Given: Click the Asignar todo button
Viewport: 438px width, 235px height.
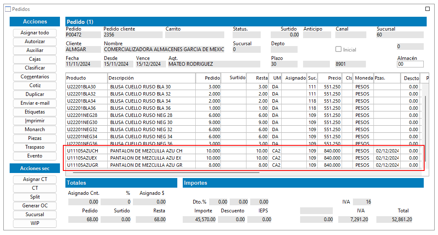Looking at the screenshot, I should pos(35,33).
